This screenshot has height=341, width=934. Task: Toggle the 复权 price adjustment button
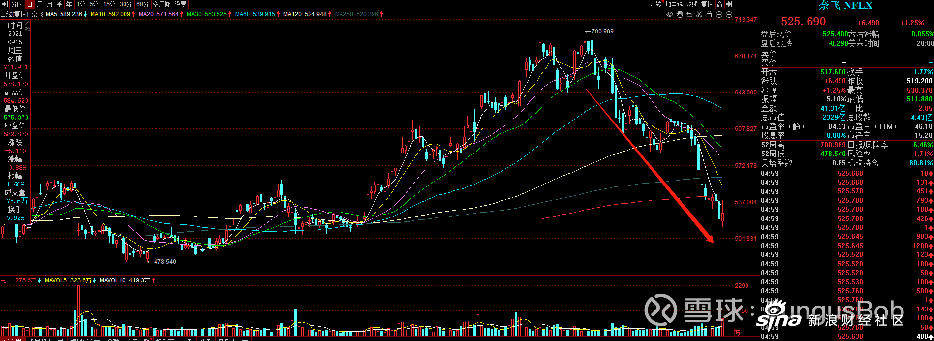(x=707, y=4)
